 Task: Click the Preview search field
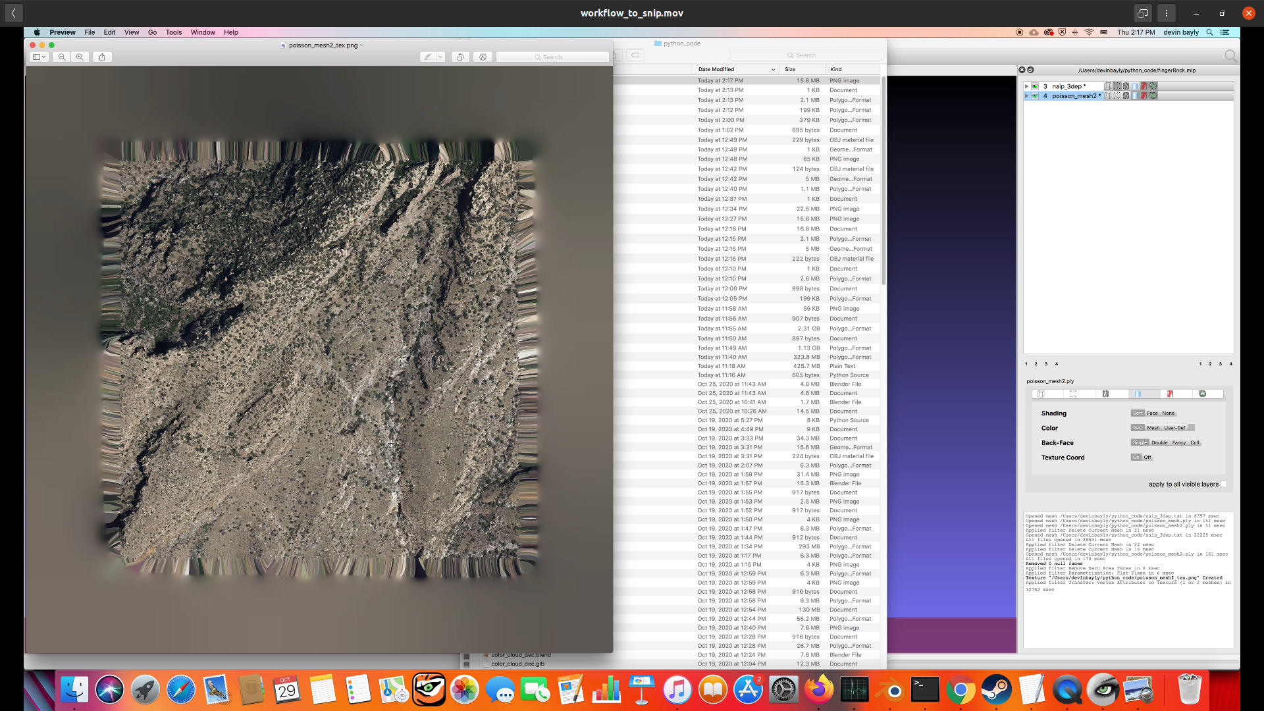tap(552, 57)
